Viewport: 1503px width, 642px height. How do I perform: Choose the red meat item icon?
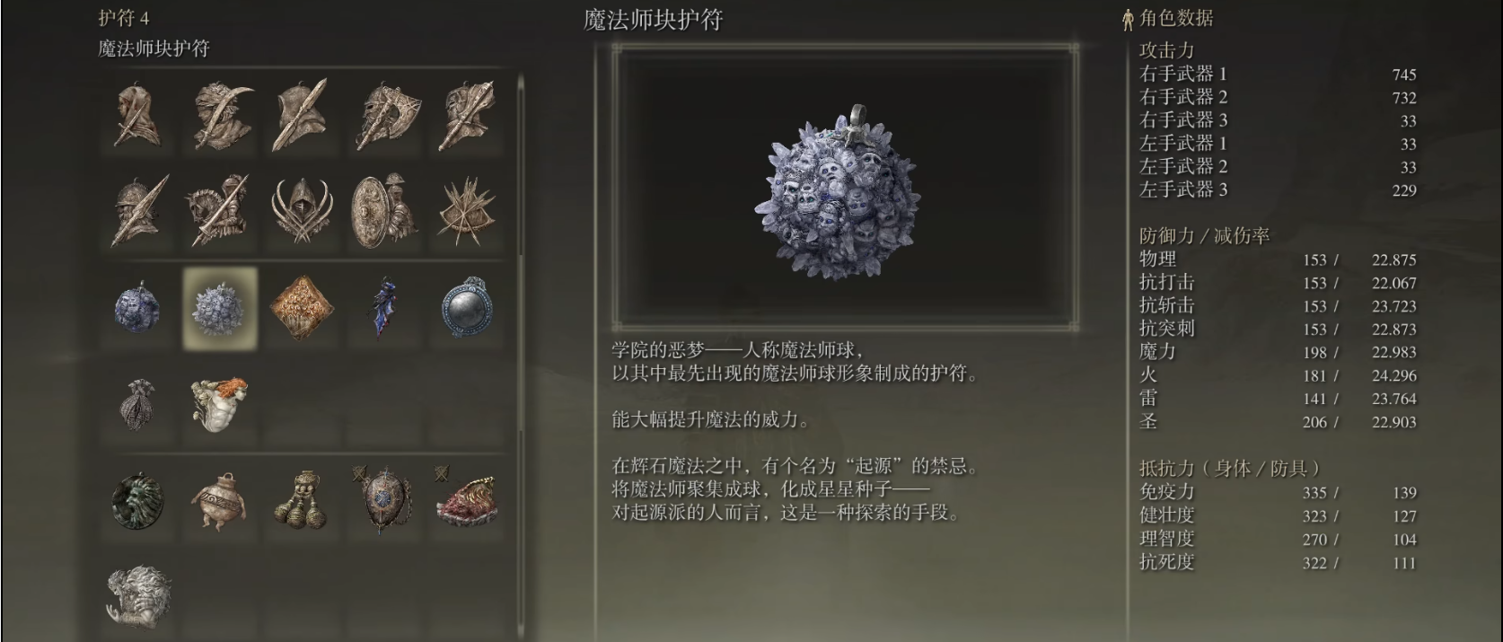pyautogui.click(x=466, y=498)
